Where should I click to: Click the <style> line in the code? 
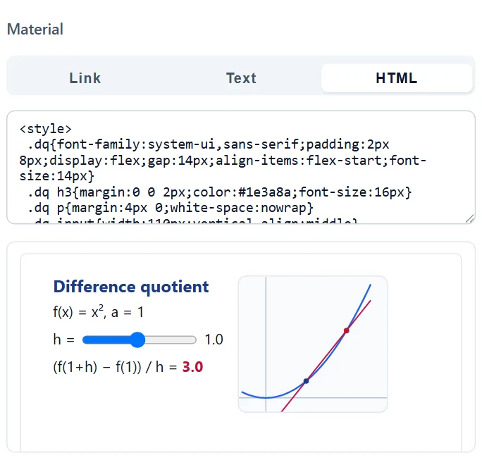pyautogui.click(x=46, y=129)
